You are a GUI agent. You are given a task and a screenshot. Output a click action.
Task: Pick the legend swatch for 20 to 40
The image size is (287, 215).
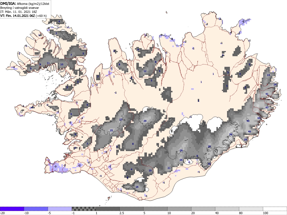[203, 209]
